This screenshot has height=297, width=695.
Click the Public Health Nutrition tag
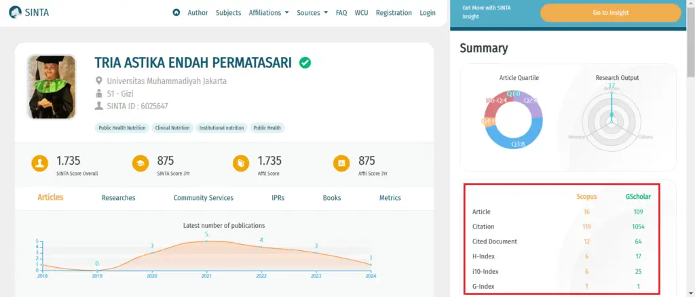122,128
